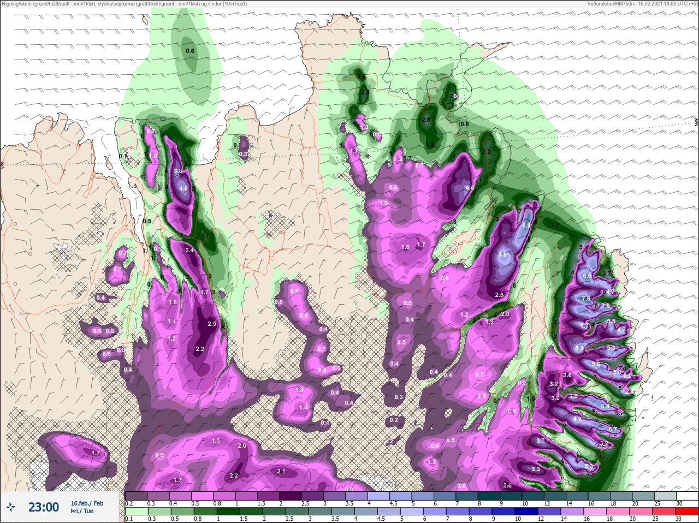Viewport: 699px width, 523px height.
Task: Click the 3.0 precipitation value on the map
Action: coord(555,398)
